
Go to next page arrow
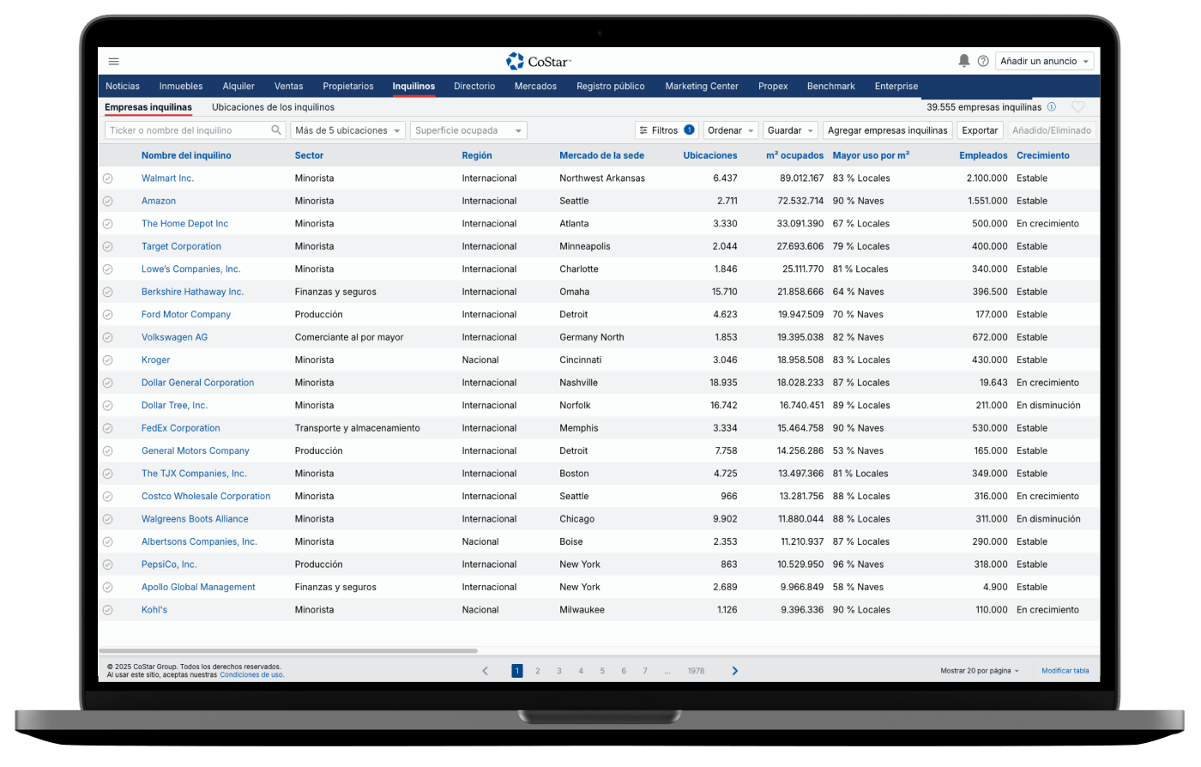[734, 671]
